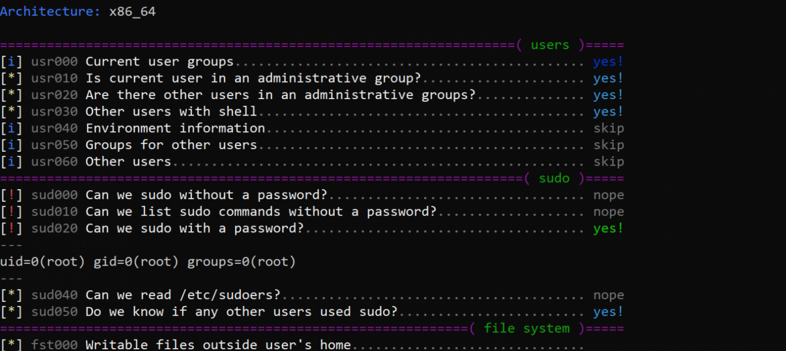The image size is (786, 351).
Task: Click the sudo section header
Action: [x=554, y=179]
